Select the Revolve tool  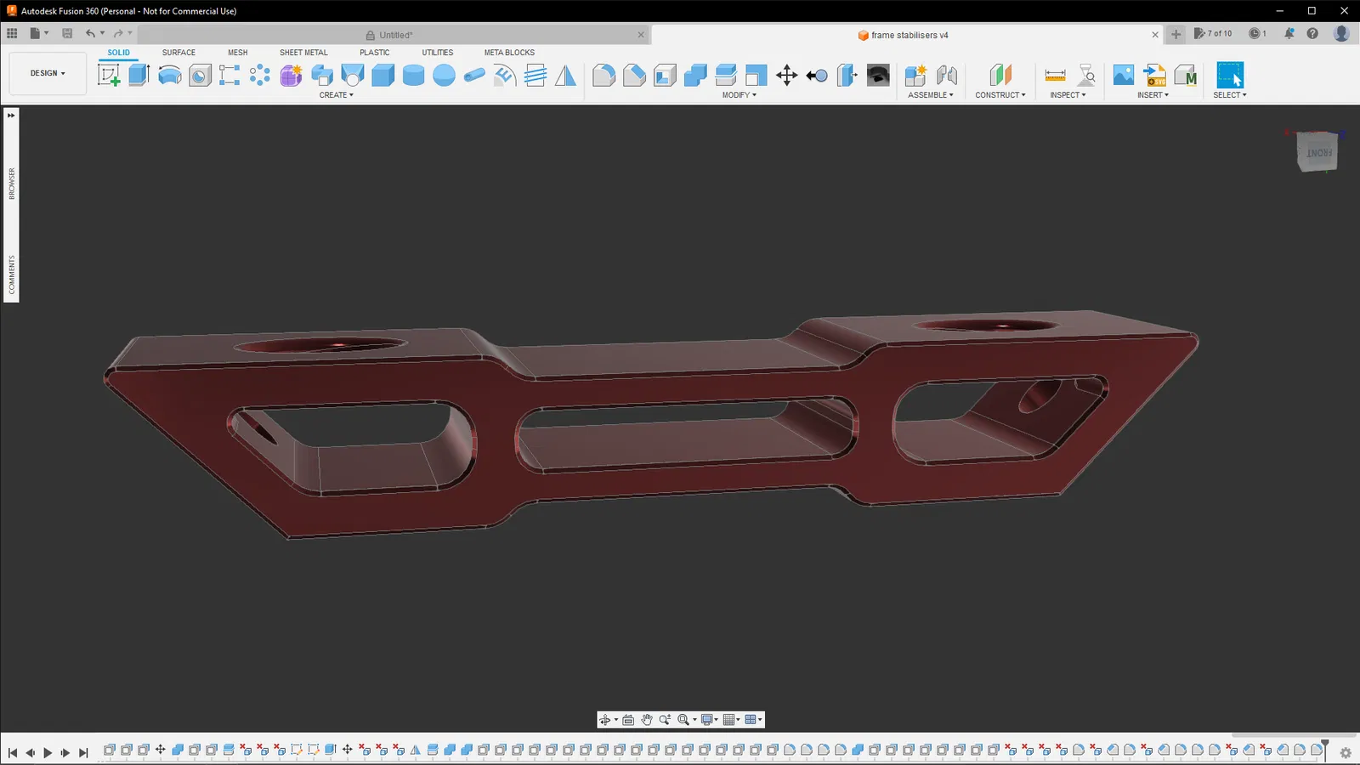tap(169, 75)
